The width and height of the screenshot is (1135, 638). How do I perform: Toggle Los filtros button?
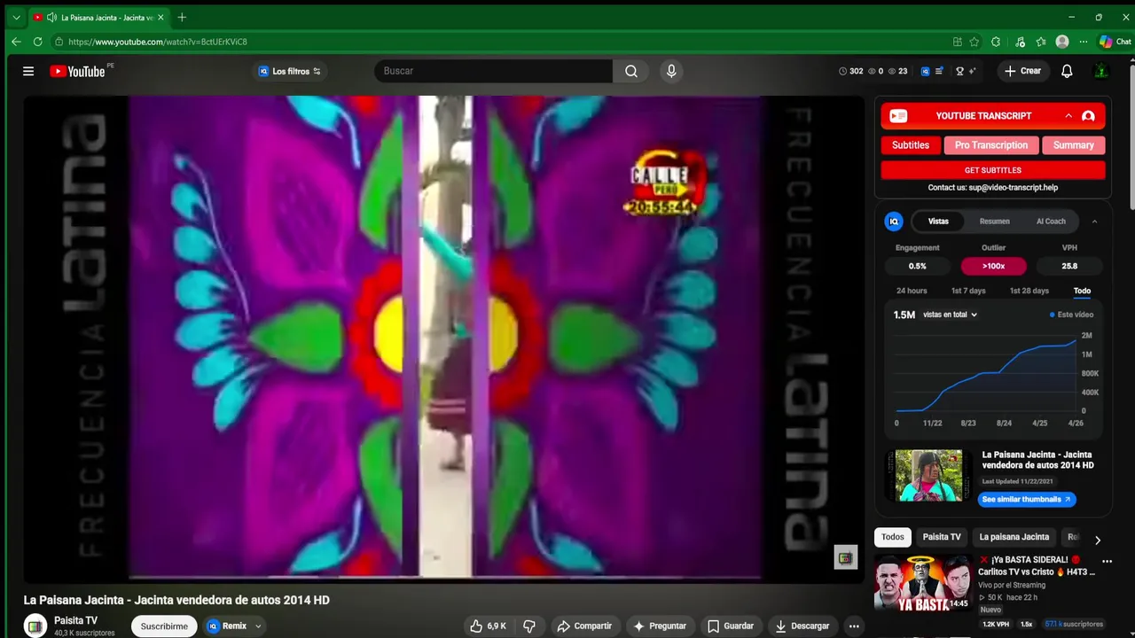pos(290,71)
